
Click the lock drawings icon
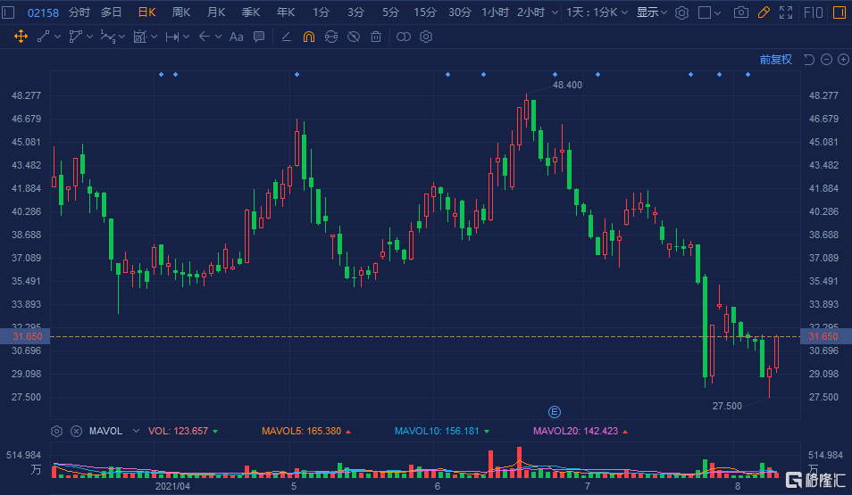coord(331,37)
